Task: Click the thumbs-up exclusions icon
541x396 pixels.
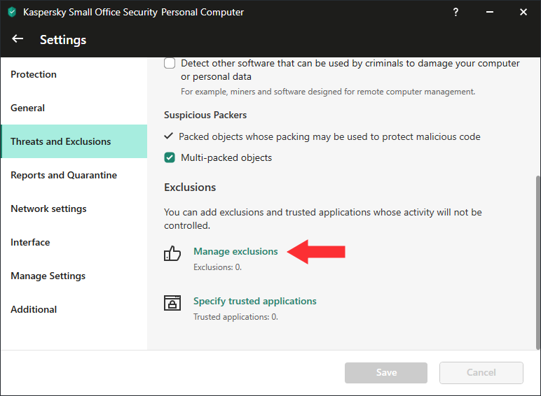Action: (x=172, y=253)
